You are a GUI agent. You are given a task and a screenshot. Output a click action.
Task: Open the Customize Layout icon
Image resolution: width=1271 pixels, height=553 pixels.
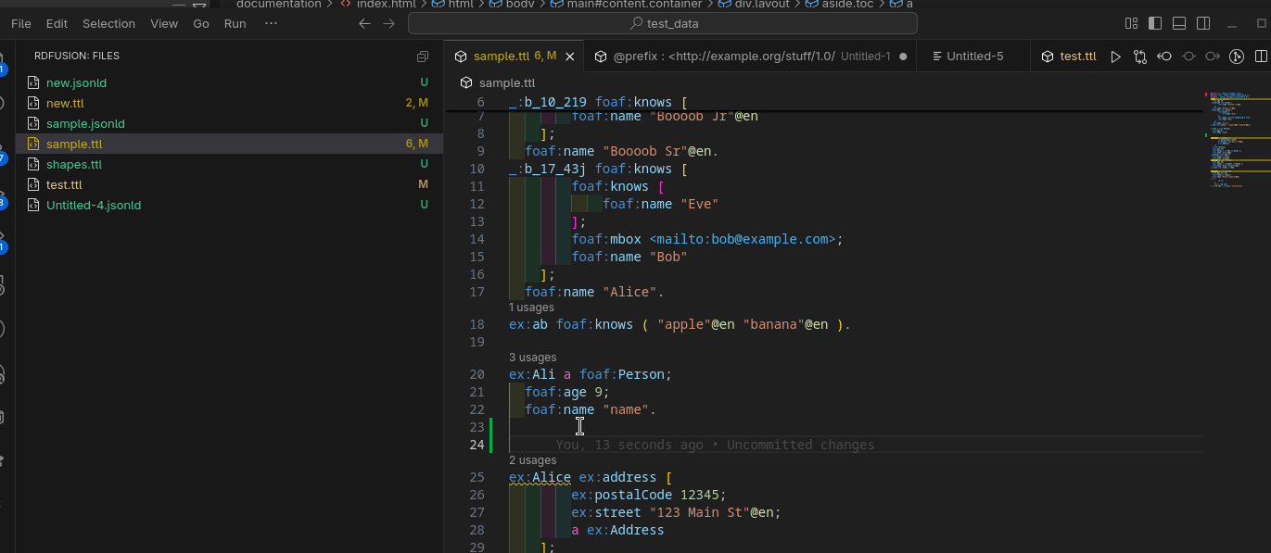(1131, 23)
